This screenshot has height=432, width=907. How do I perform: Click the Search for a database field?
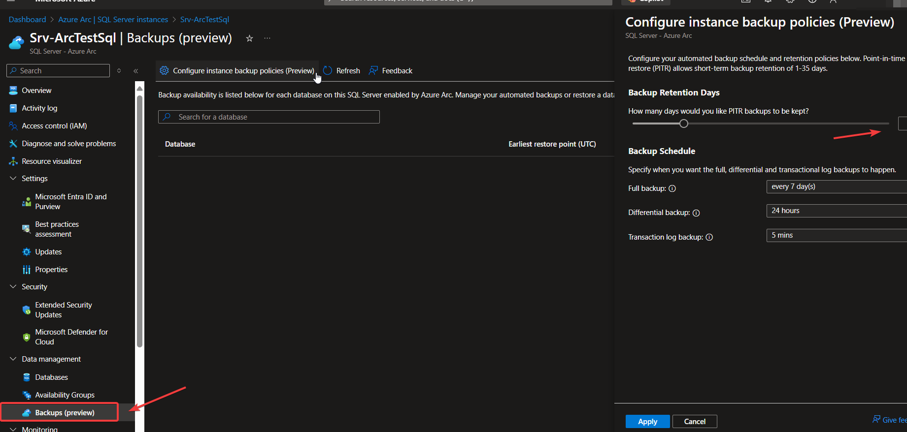tap(269, 117)
